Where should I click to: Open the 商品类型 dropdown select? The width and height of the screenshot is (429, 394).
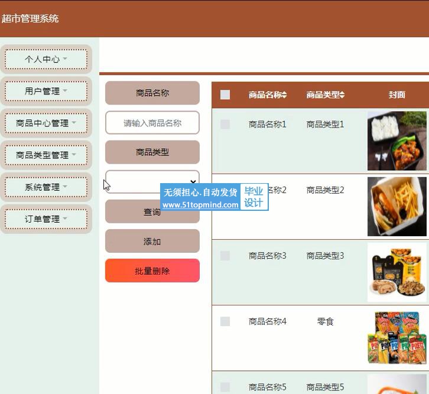click(x=152, y=182)
